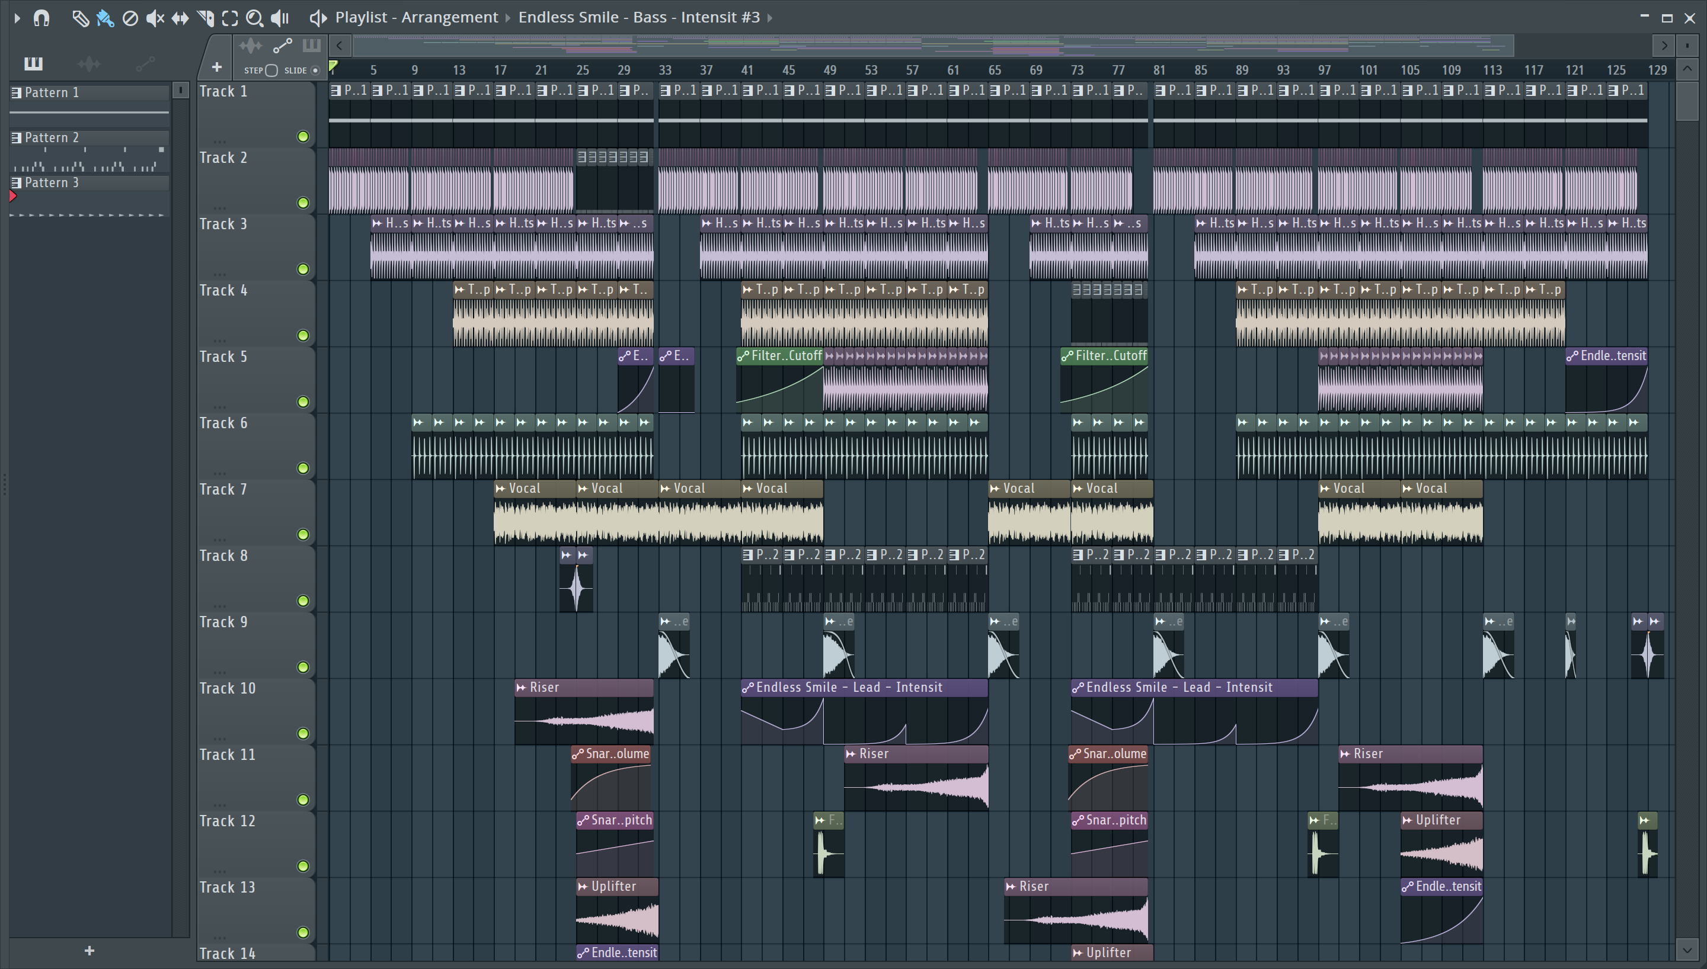Image resolution: width=1707 pixels, height=969 pixels.
Task: Open the Playlist - Arrangement breadcrumb menu
Action: [417, 17]
